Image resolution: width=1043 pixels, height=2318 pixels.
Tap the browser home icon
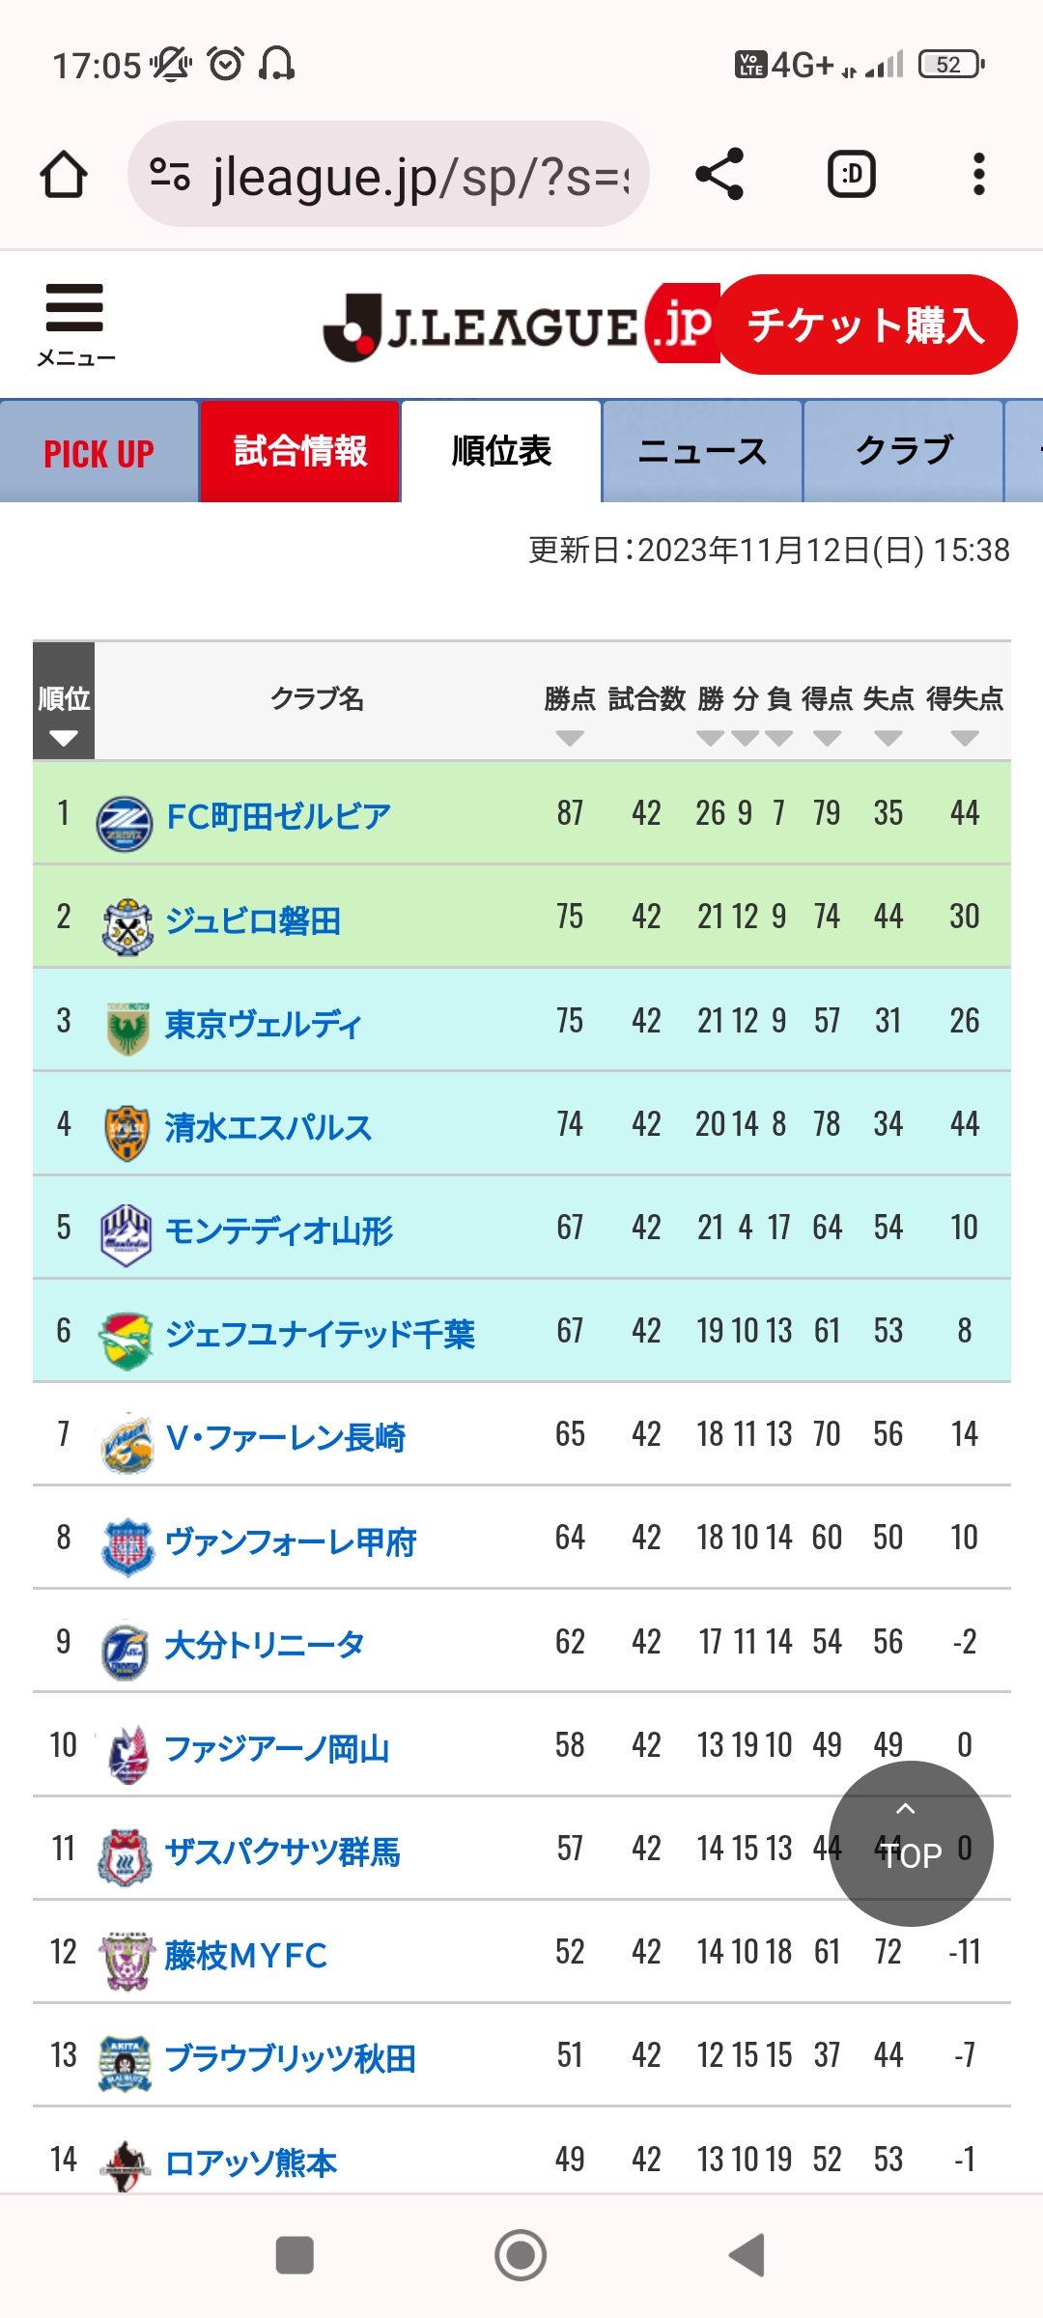coord(64,174)
